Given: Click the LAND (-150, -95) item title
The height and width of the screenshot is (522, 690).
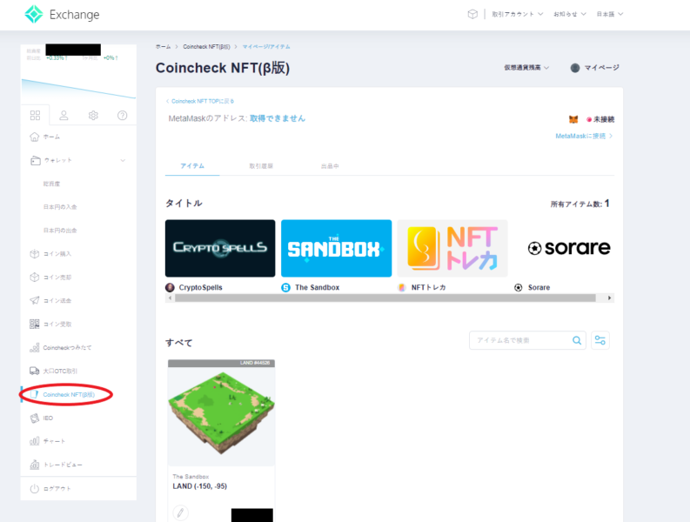Looking at the screenshot, I should click(x=200, y=486).
